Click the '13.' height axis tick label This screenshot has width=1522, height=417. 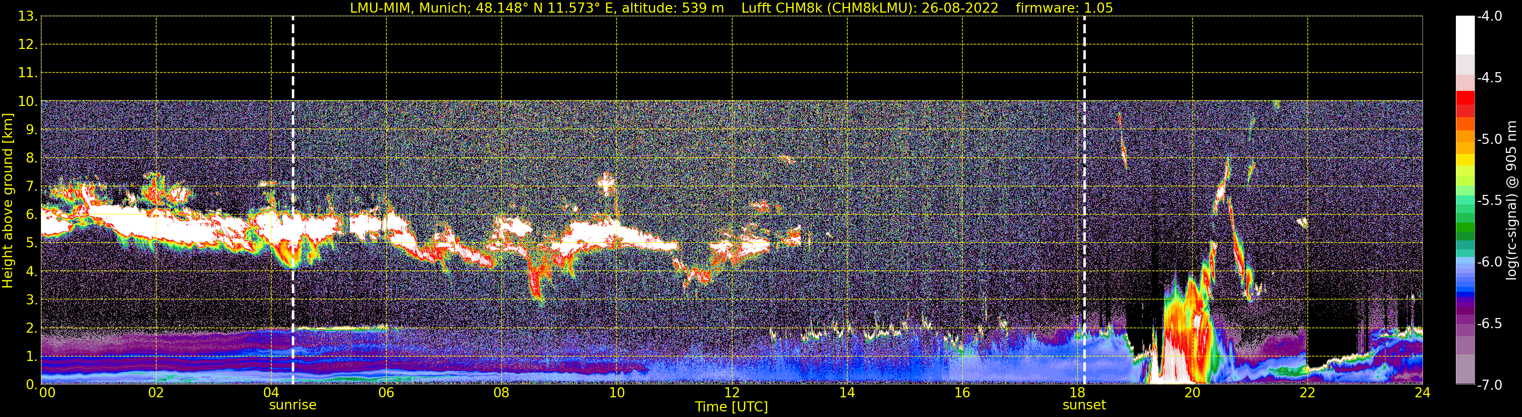[28, 17]
